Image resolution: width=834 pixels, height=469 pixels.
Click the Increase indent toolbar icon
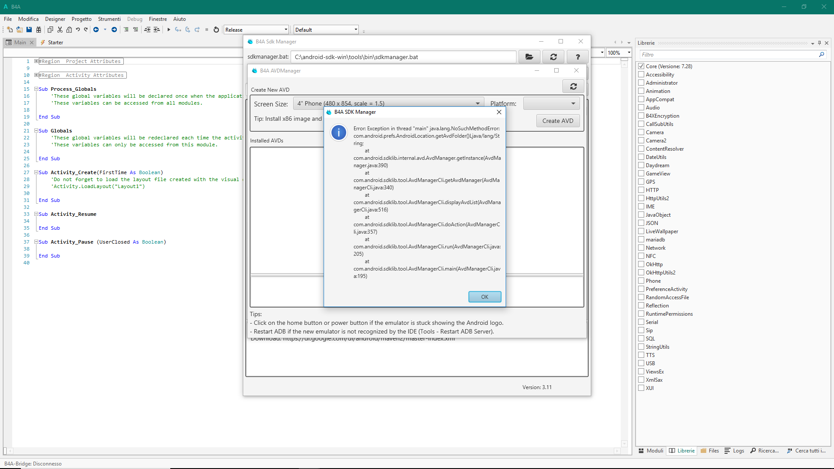(x=157, y=30)
